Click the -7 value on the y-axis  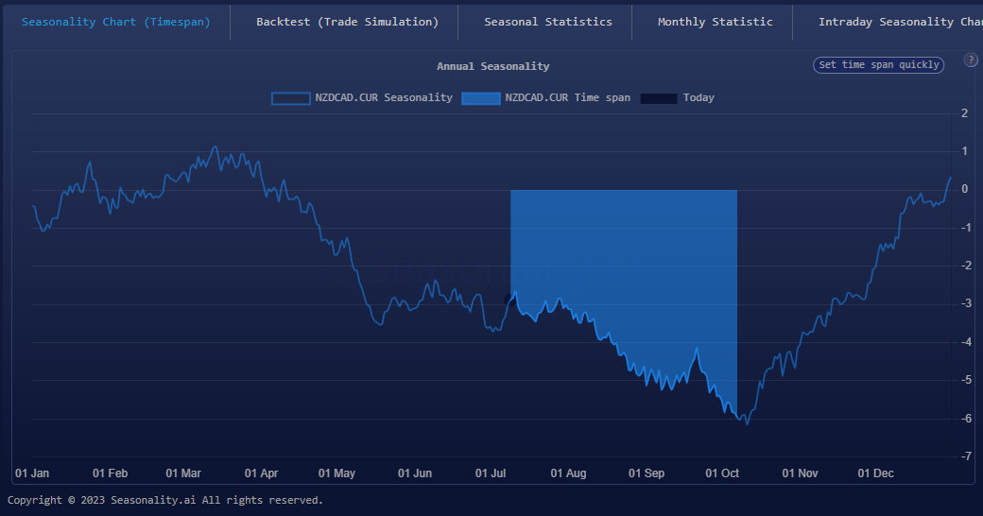(964, 456)
